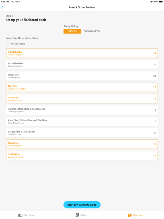Select the True Flies order
Viewport: 164px width, 219px height.
pos(82,76)
